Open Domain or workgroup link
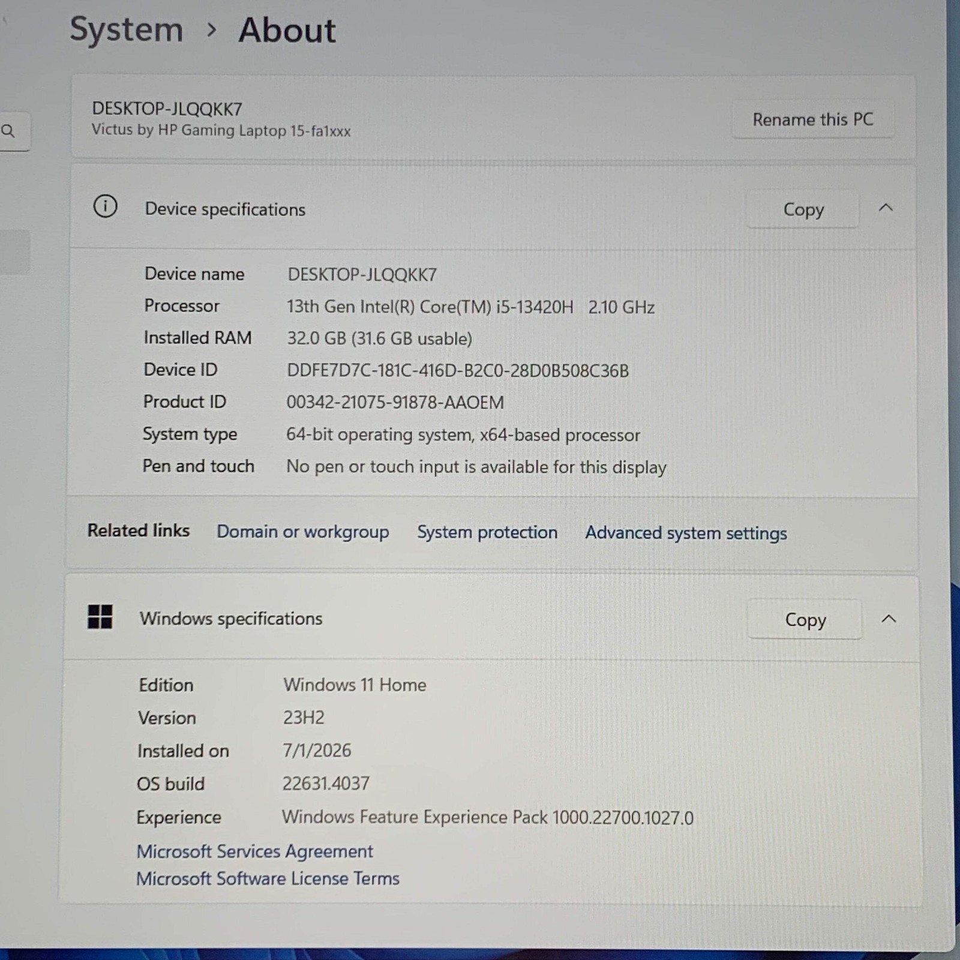Viewport: 960px width, 960px height. point(302,532)
